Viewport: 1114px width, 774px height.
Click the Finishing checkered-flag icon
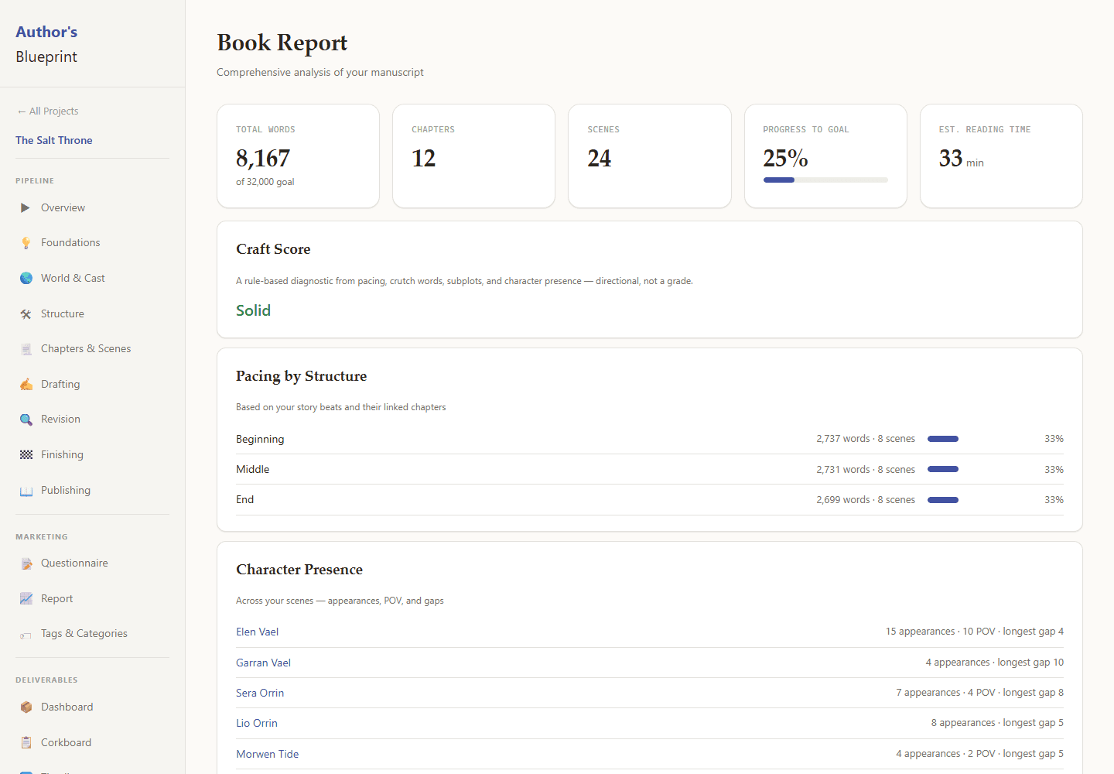26,454
